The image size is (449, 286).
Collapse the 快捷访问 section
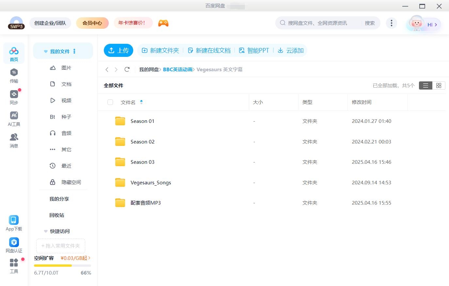point(45,231)
